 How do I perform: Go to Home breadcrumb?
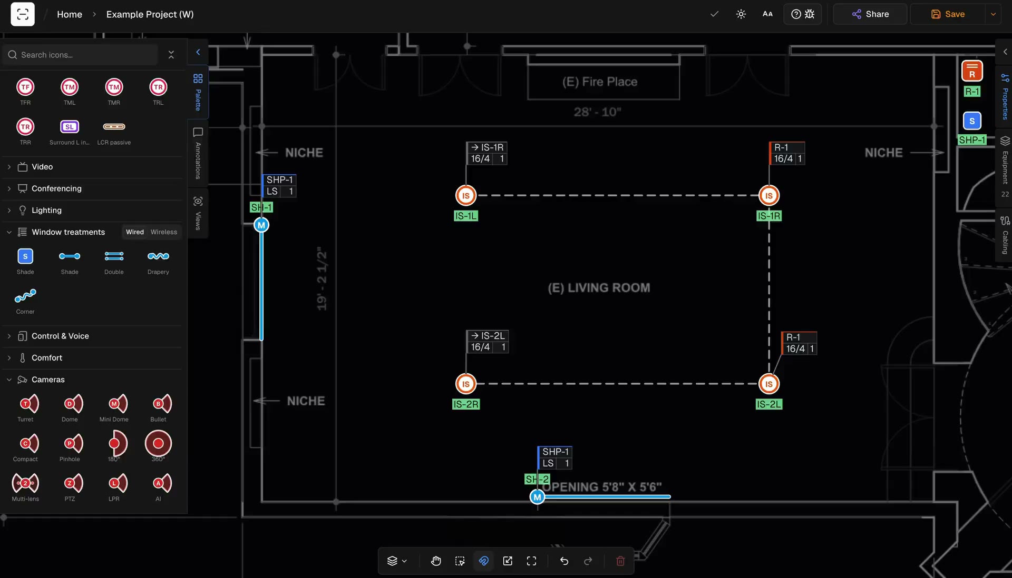70,14
